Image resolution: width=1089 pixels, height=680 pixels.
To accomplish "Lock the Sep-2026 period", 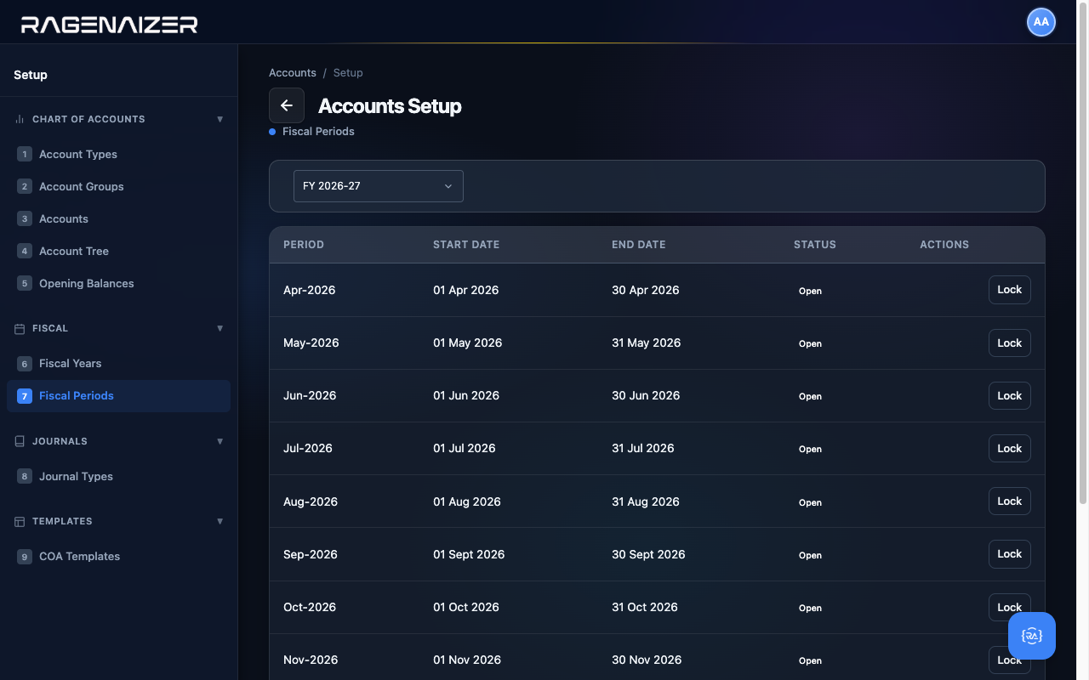I will click(1010, 553).
